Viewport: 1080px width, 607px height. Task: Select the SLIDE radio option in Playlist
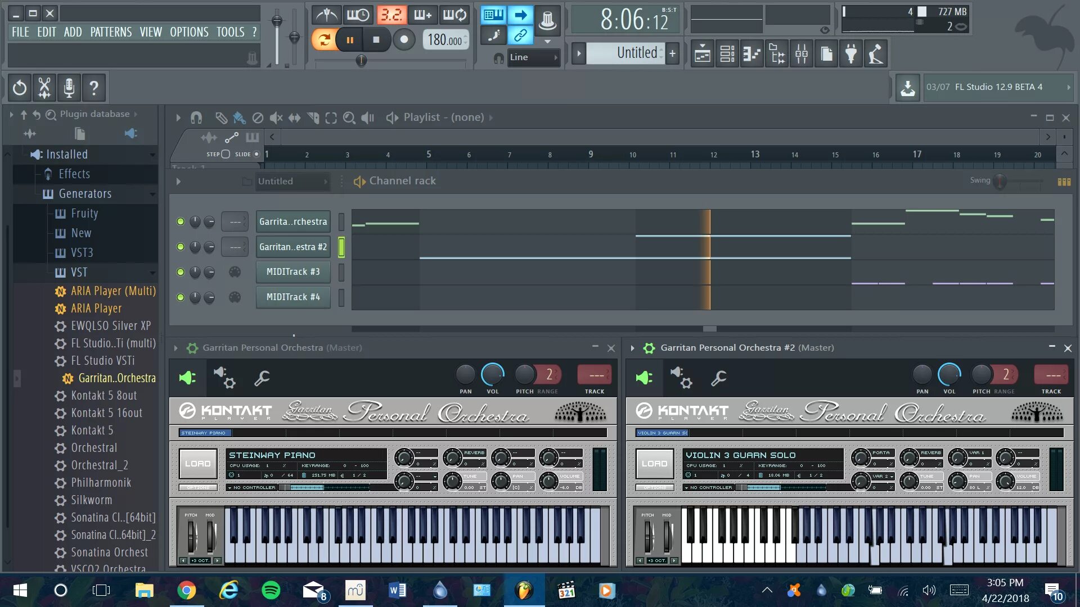[256, 154]
